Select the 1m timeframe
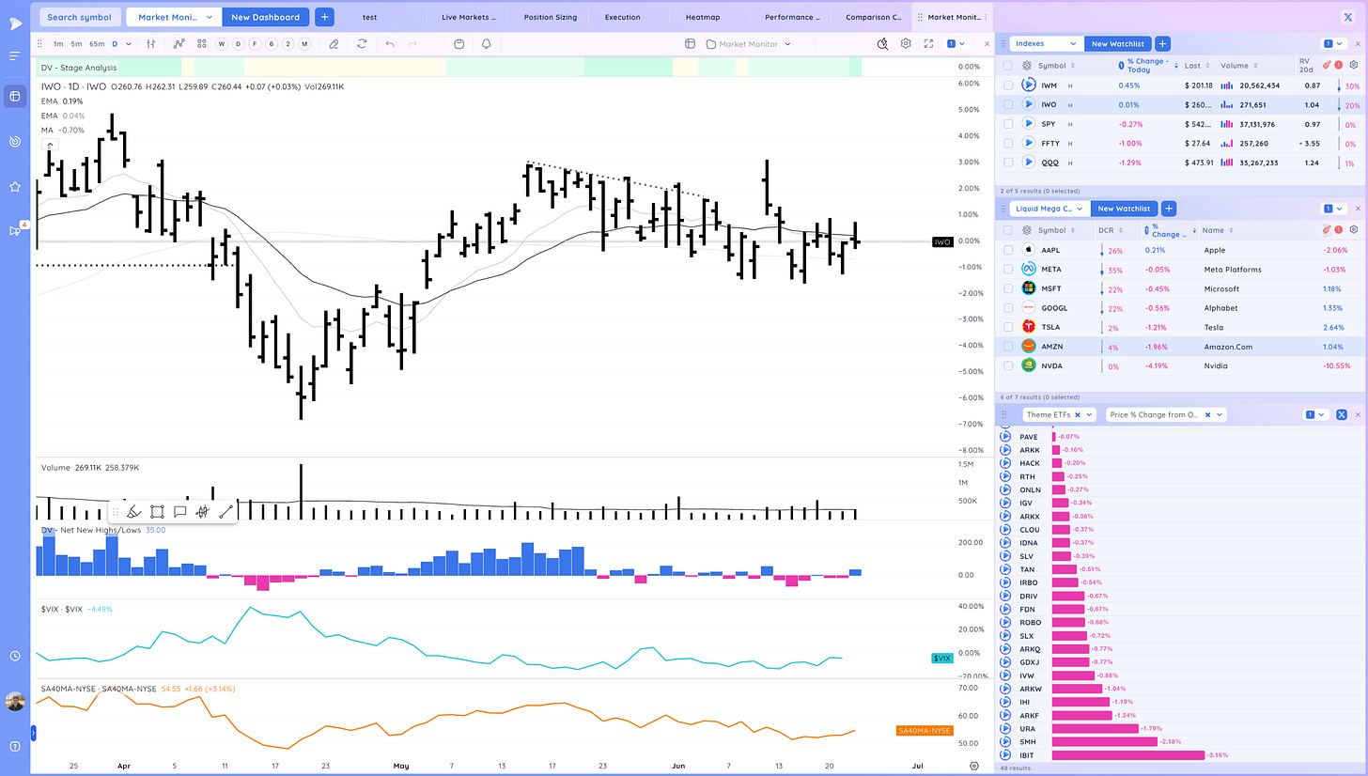 tap(58, 43)
